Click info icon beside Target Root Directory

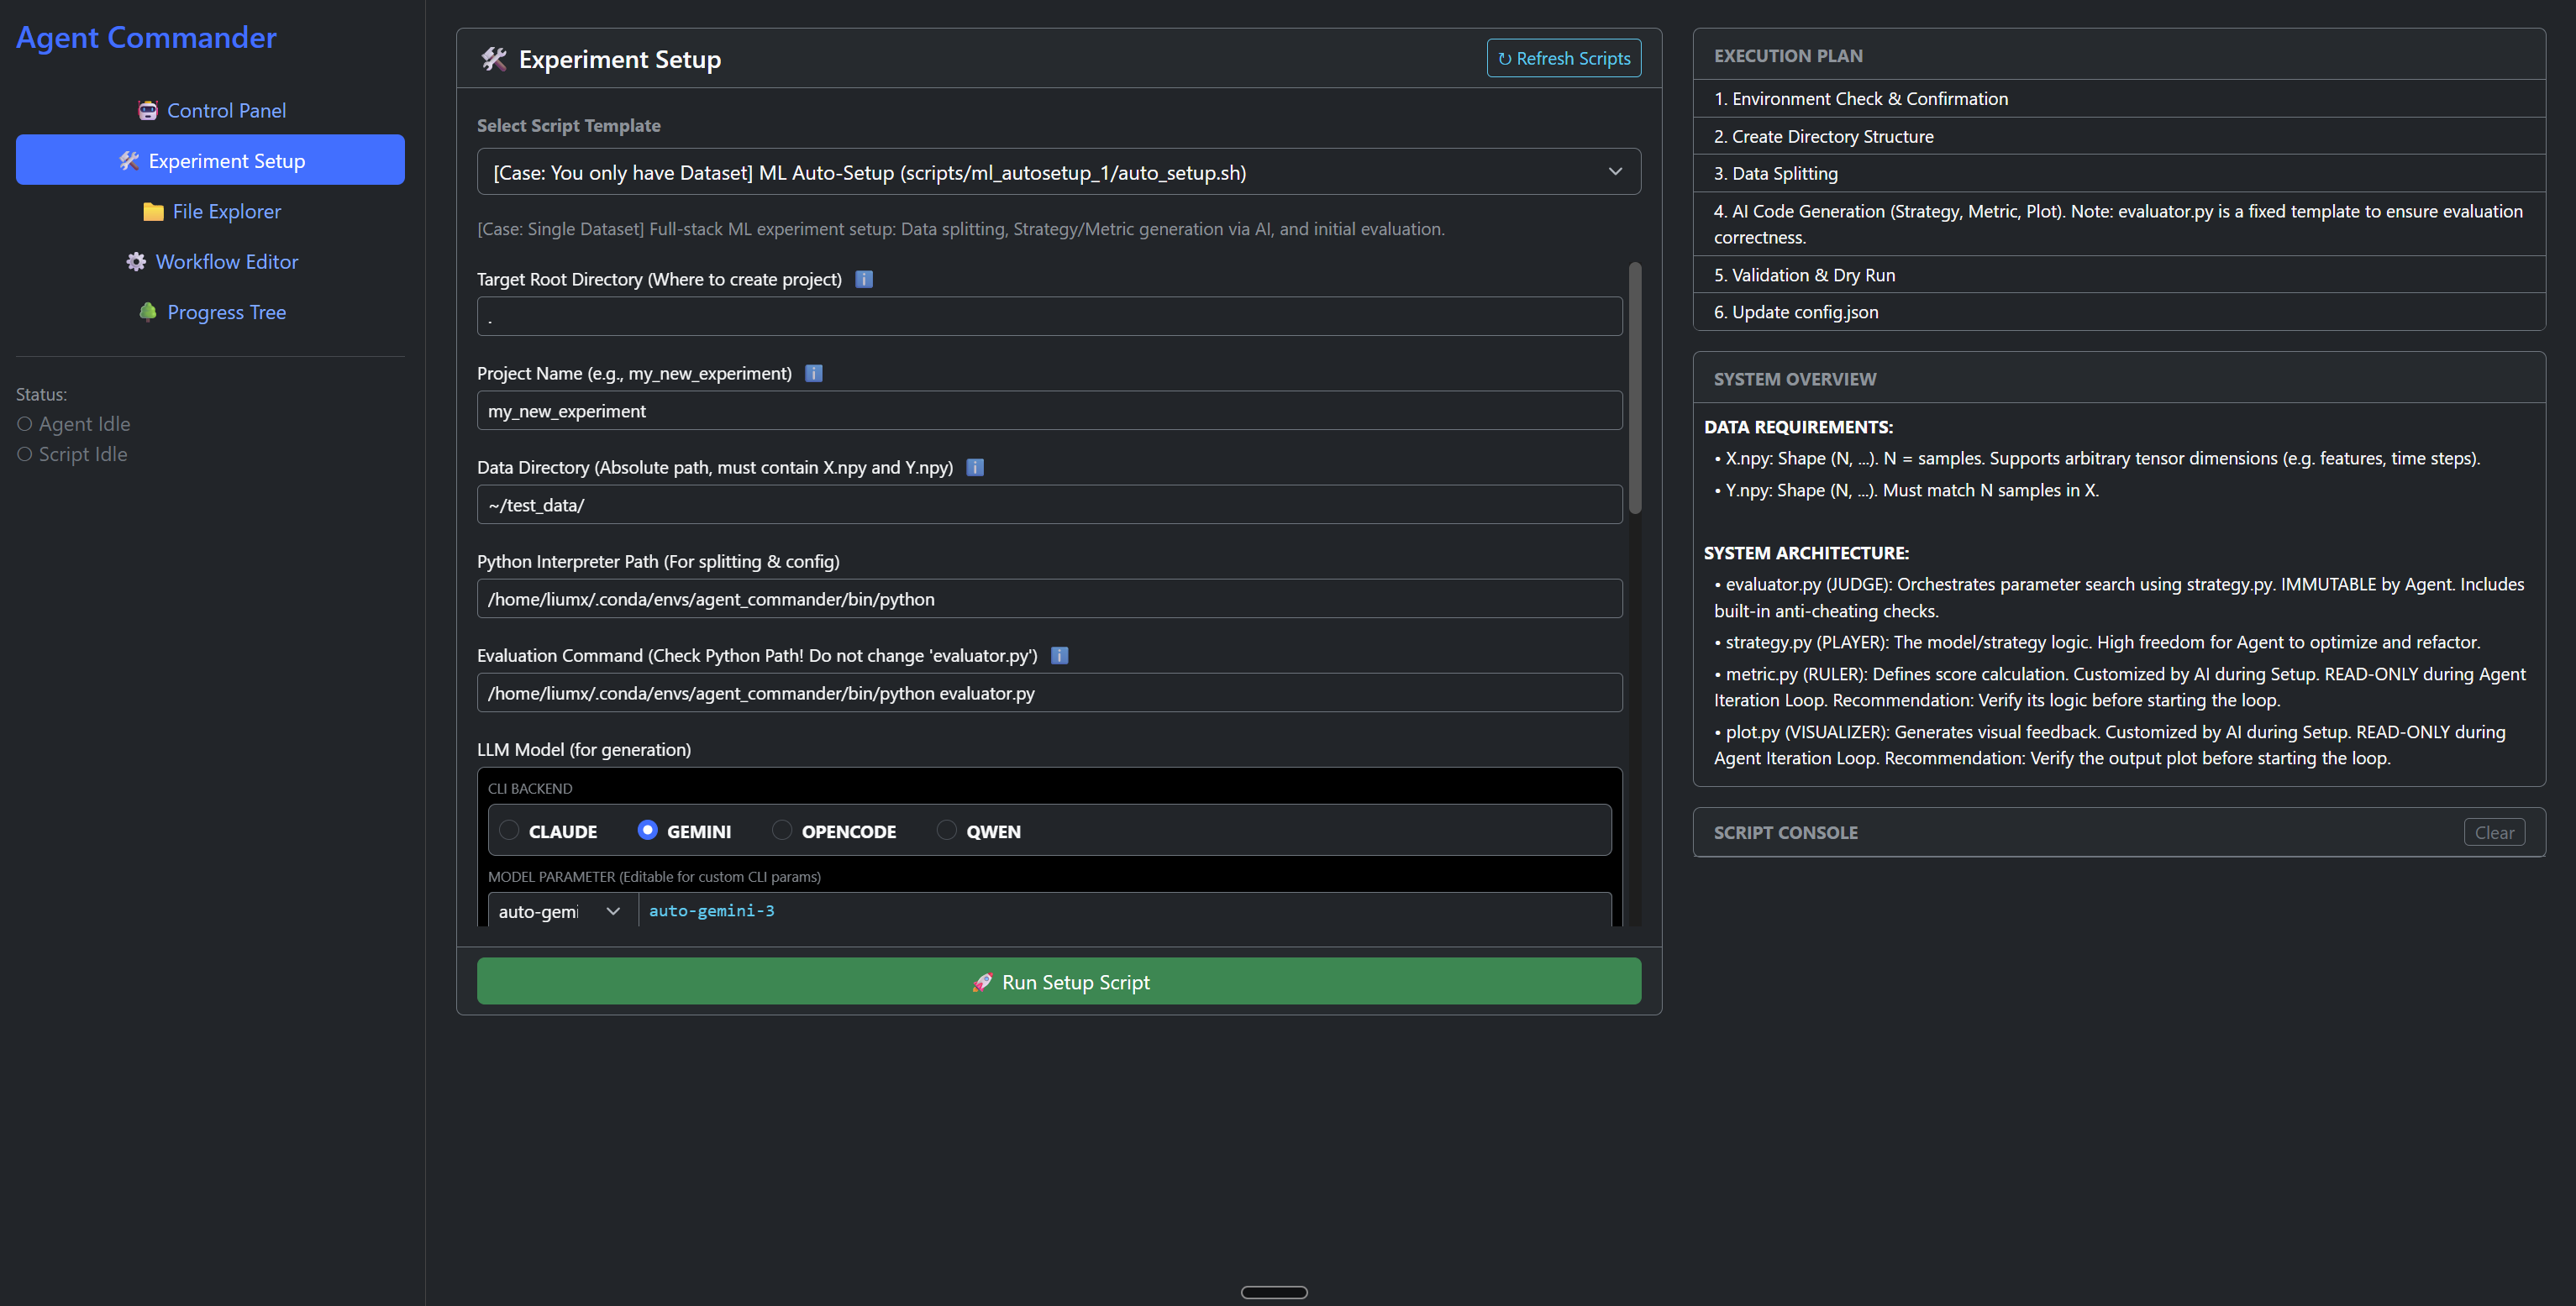click(864, 279)
